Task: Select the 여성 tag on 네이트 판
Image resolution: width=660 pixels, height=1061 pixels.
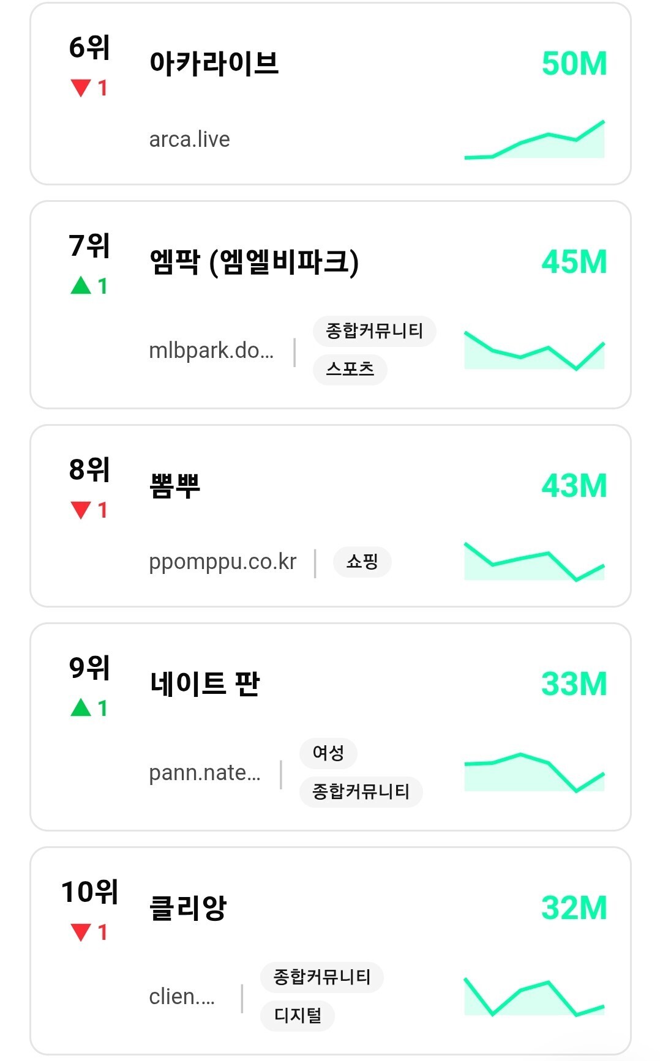Action: (x=328, y=753)
